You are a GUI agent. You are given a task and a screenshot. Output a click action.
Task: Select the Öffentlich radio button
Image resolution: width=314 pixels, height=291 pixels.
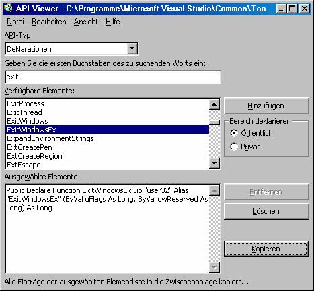(x=234, y=133)
